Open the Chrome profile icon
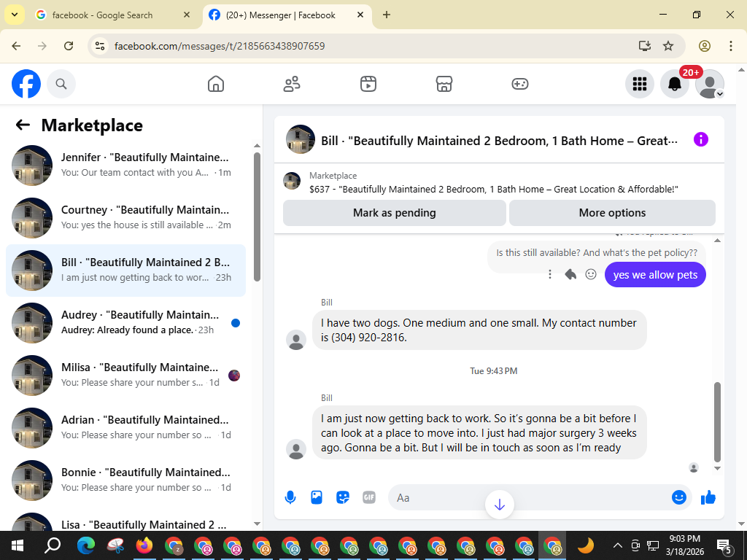This screenshot has width=747, height=560. 705,46
